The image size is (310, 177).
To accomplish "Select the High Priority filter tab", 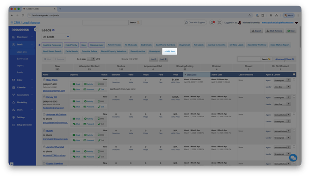I will coord(71,45).
